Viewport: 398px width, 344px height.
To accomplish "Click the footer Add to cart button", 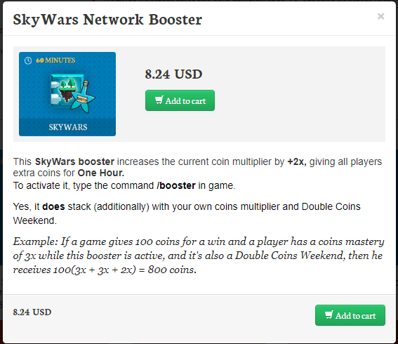I will [x=350, y=315].
